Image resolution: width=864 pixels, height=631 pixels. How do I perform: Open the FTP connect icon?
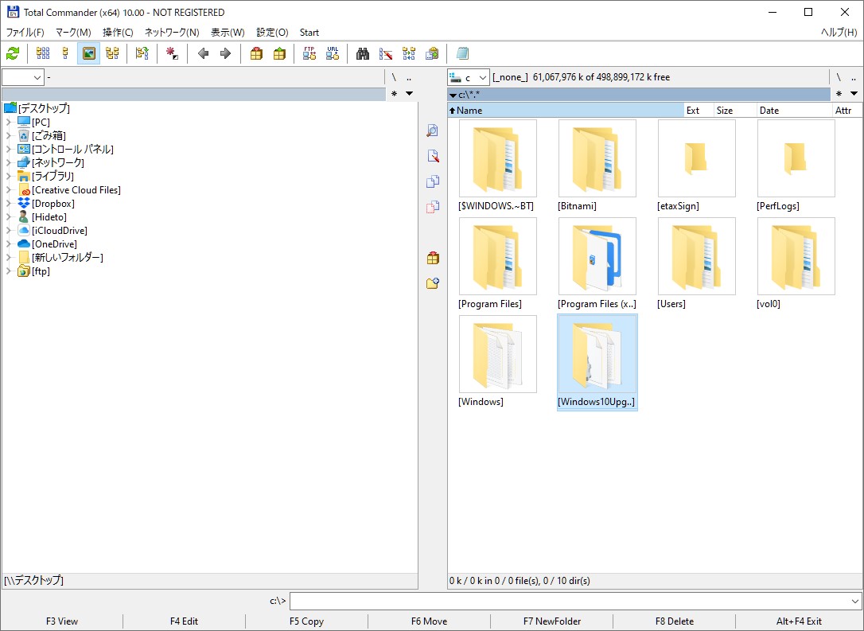coord(309,53)
